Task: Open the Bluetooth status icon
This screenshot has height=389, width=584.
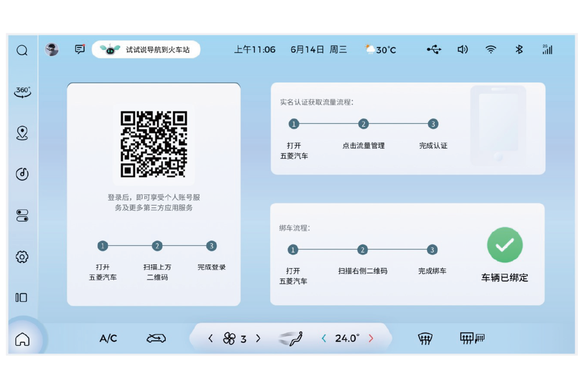Action: (x=519, y=49)
